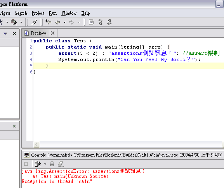This screenshot has width=224, height=188.
Task: Go to previous problem icon
Action: click(109, 22)
